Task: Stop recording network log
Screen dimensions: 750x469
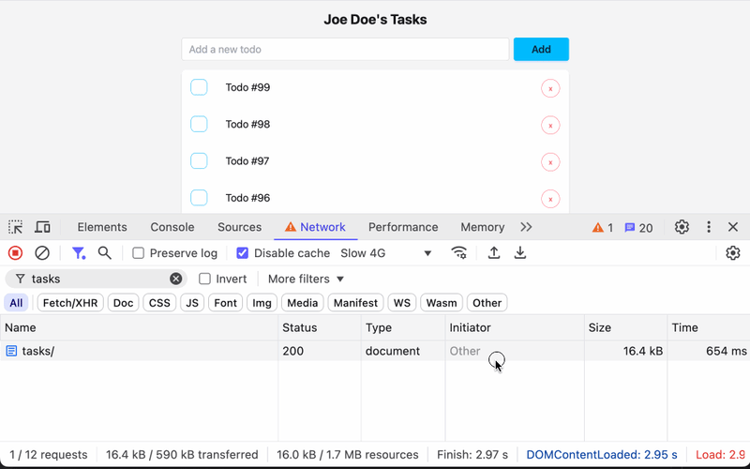Action: click(x=15, y=253)
